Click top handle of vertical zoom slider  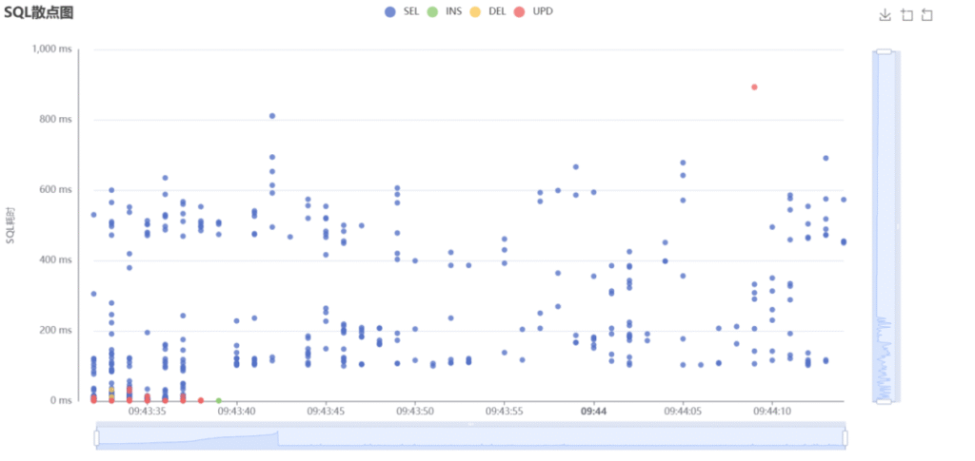click(884, 51)
